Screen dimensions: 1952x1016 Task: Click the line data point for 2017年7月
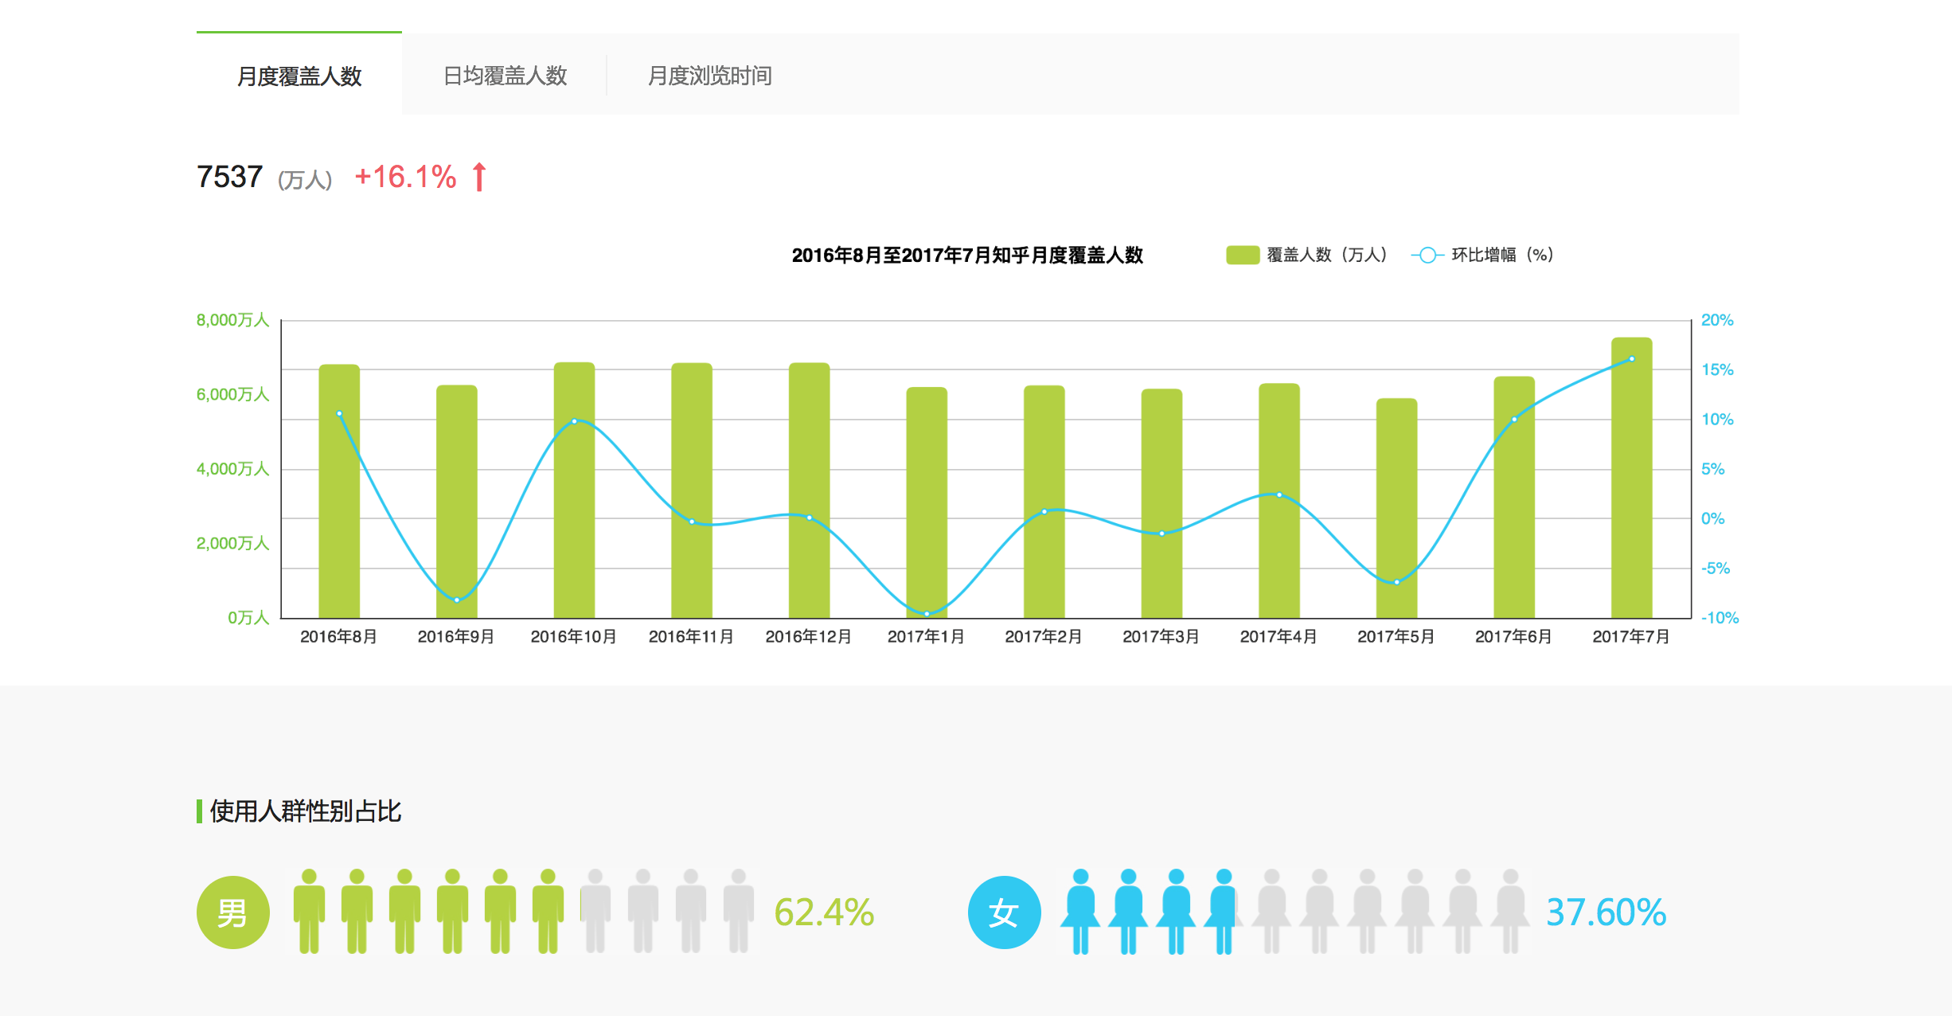(1632, 359)
